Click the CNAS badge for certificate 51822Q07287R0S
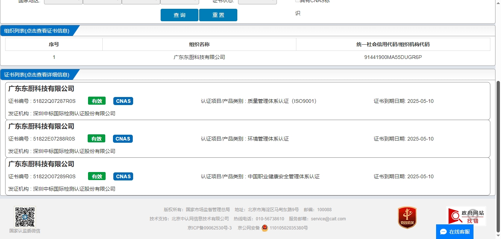Image resolution: width=501 pixels, height=239 pixels. (x=123, y=101)
